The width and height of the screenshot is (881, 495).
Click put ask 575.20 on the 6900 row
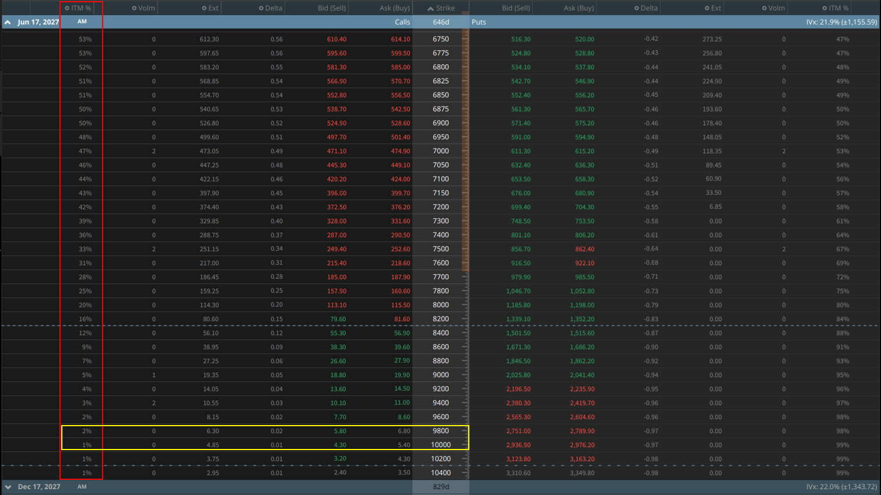585,123
